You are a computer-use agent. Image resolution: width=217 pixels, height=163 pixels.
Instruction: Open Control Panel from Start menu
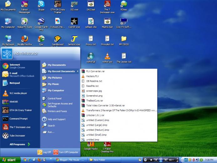coord(60,98)
